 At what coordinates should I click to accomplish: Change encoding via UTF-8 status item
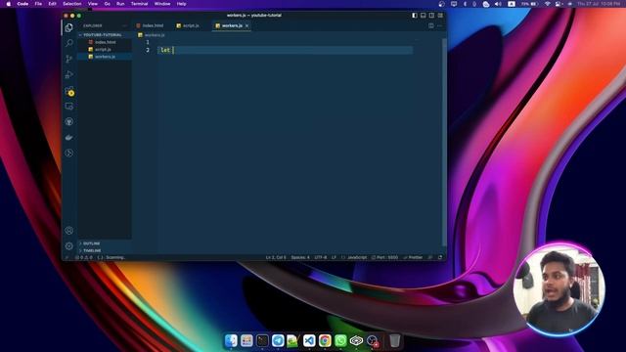pos(321,257)
